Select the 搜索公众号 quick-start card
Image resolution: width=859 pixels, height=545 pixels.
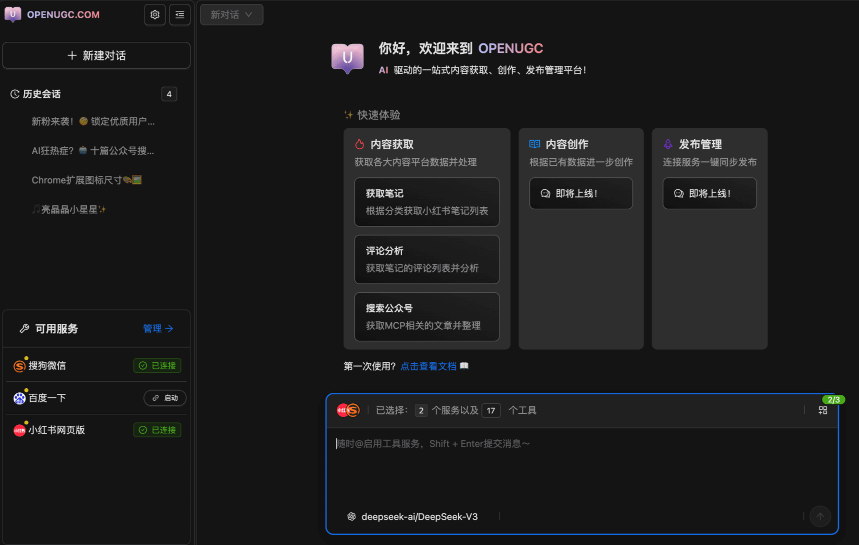(x=427, y=317)
